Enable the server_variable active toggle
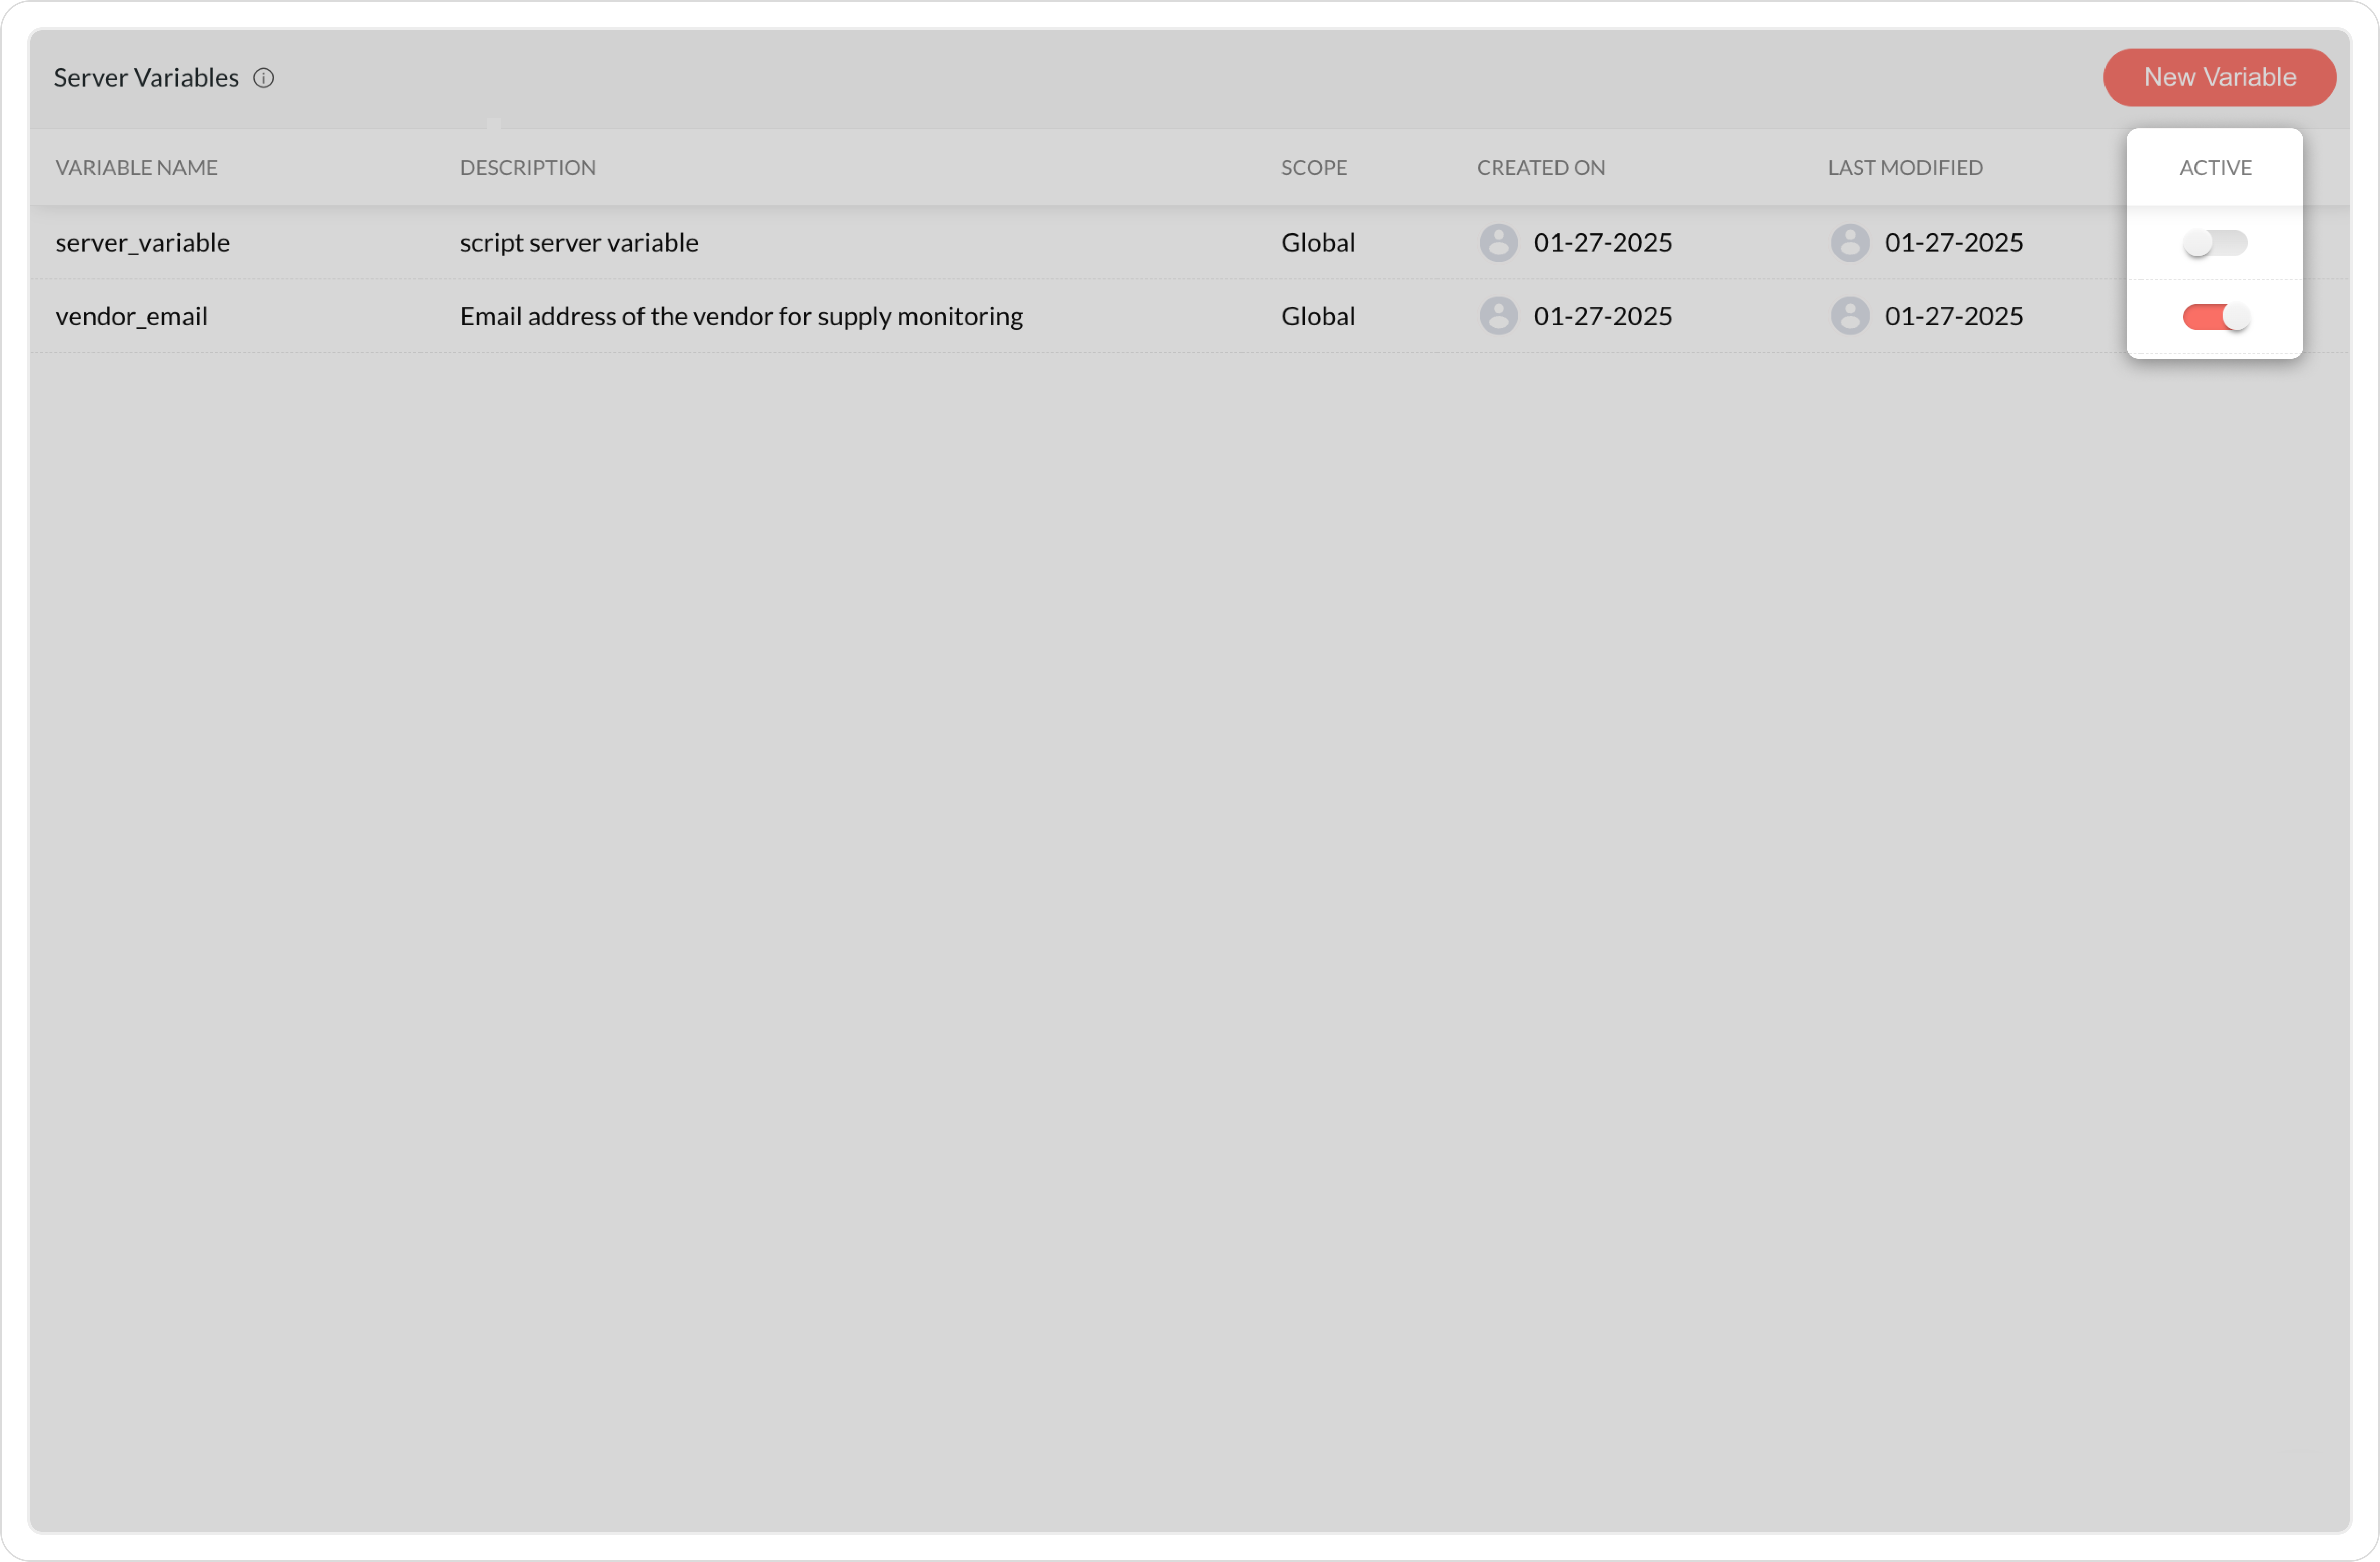 (2214, 243)
